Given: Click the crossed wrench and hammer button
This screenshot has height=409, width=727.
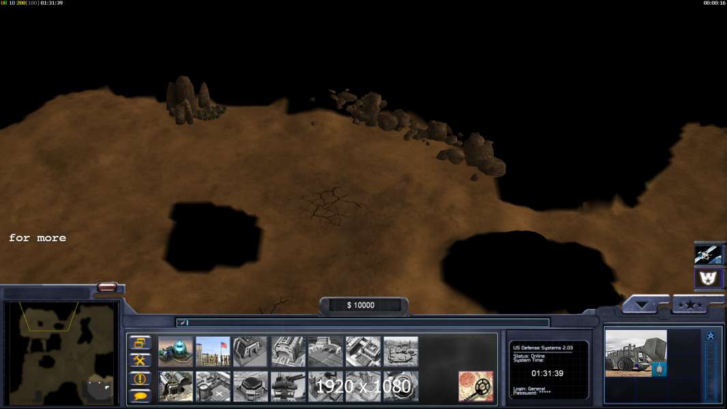Looking at the screenshot, I should pos(140,361).
